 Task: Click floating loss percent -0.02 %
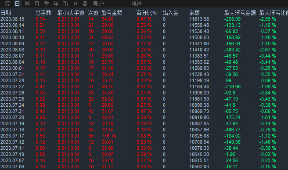[268, 154]
